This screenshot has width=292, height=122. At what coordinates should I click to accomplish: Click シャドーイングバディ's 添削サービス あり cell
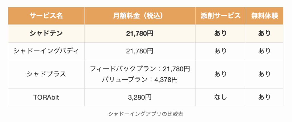[x=220, y=51]
